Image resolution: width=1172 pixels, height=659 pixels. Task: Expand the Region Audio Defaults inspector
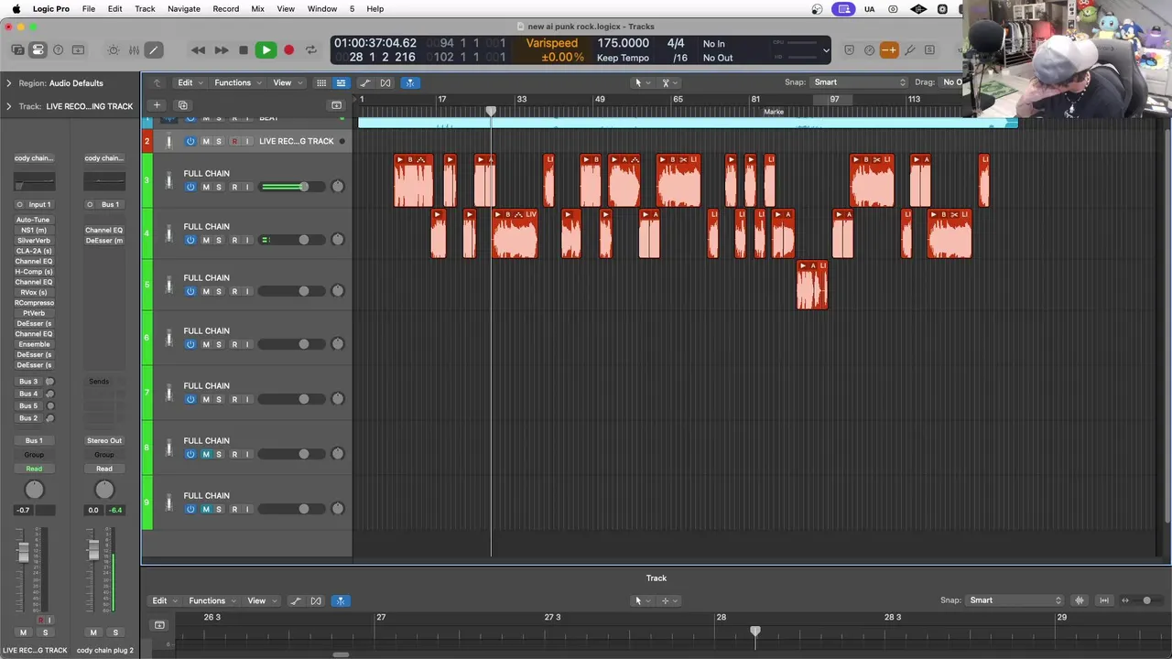click(x=9, y=83)
